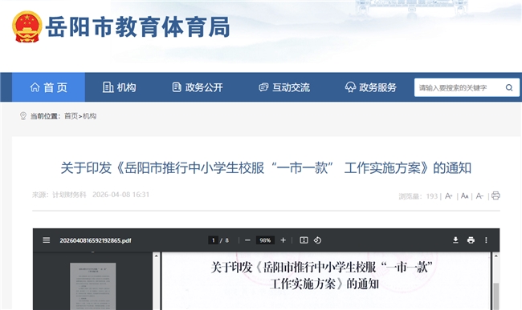This screenshot has height=310, width=522.
Task: Zoom in the PDF
Action: [x=283, y=240]
